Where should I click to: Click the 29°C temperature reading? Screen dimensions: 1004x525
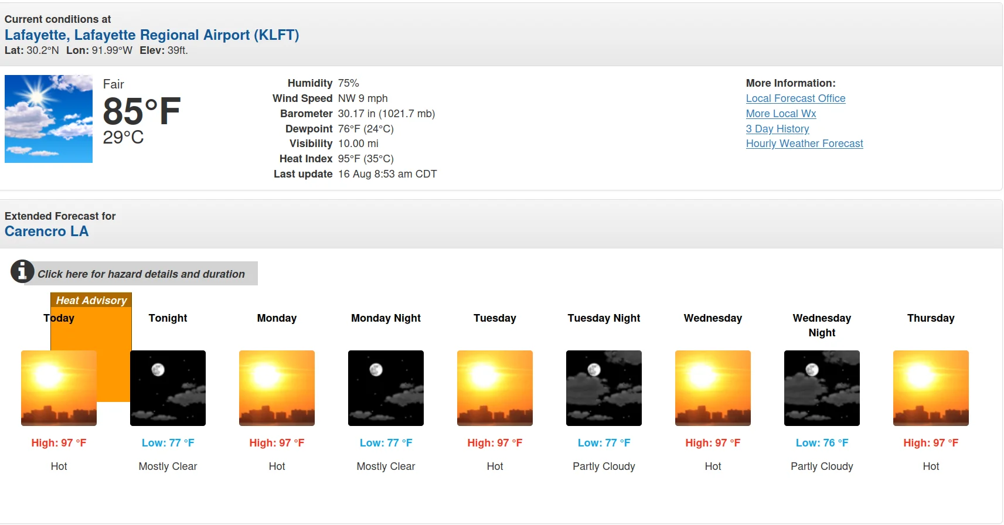pos(123,138)
